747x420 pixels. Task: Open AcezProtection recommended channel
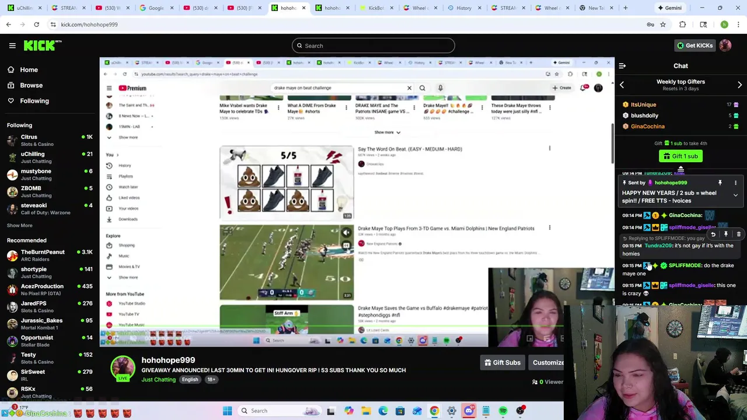tap(50, 289)
